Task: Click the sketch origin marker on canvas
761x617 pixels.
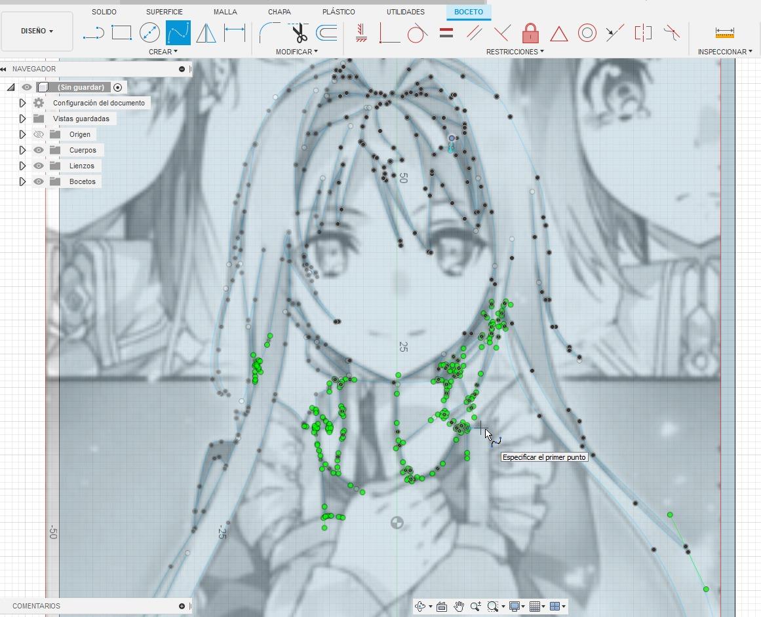Action: (x=397, y=523)
